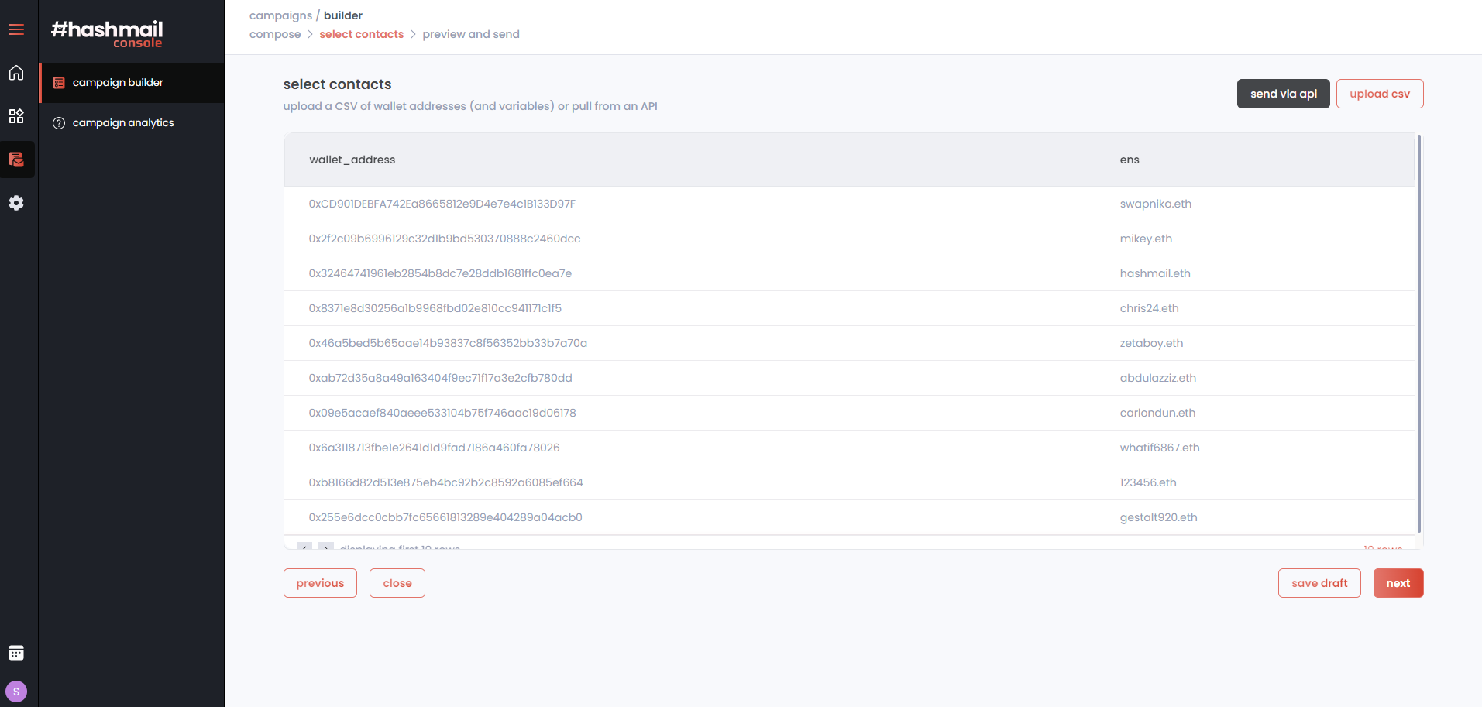The height and width of the screenshot is (707, 1482).
Task: Select the address starting 0x32464741961eb
Action: point(440,273)
